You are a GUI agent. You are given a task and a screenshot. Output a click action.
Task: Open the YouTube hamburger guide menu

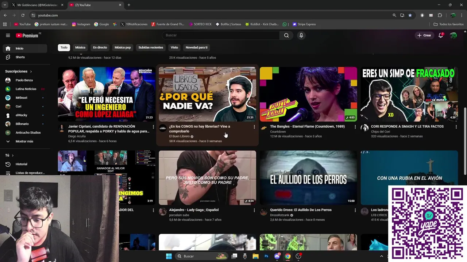(x=8, y=35)
